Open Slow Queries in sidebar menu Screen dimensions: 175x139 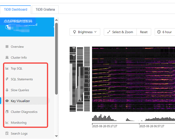[x=20, y=90]
